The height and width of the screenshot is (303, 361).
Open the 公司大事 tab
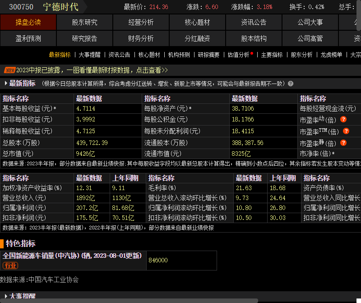click(x=310, y=22)
